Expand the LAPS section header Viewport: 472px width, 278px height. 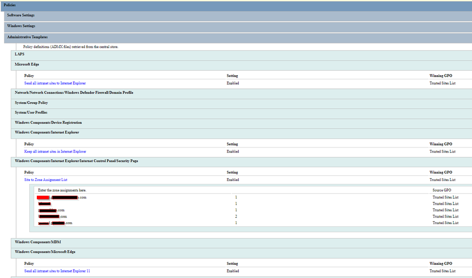point(241,55)
